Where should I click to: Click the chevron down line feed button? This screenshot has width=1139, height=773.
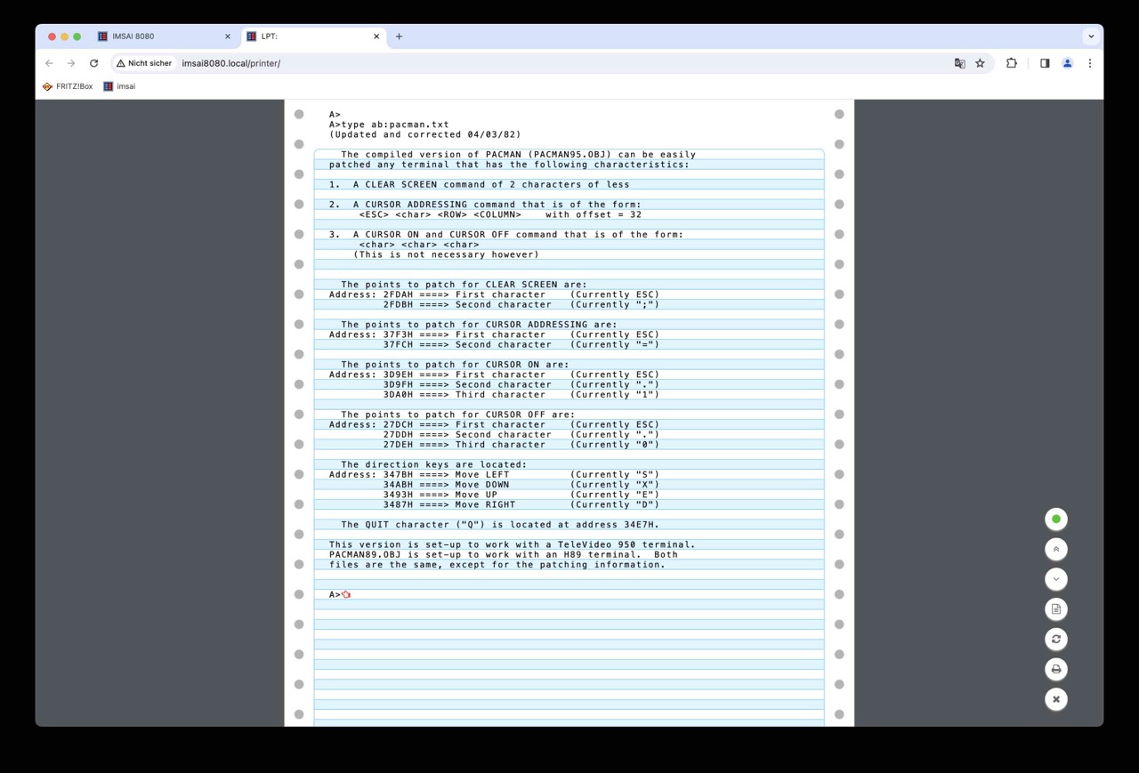pos(1056,579)
